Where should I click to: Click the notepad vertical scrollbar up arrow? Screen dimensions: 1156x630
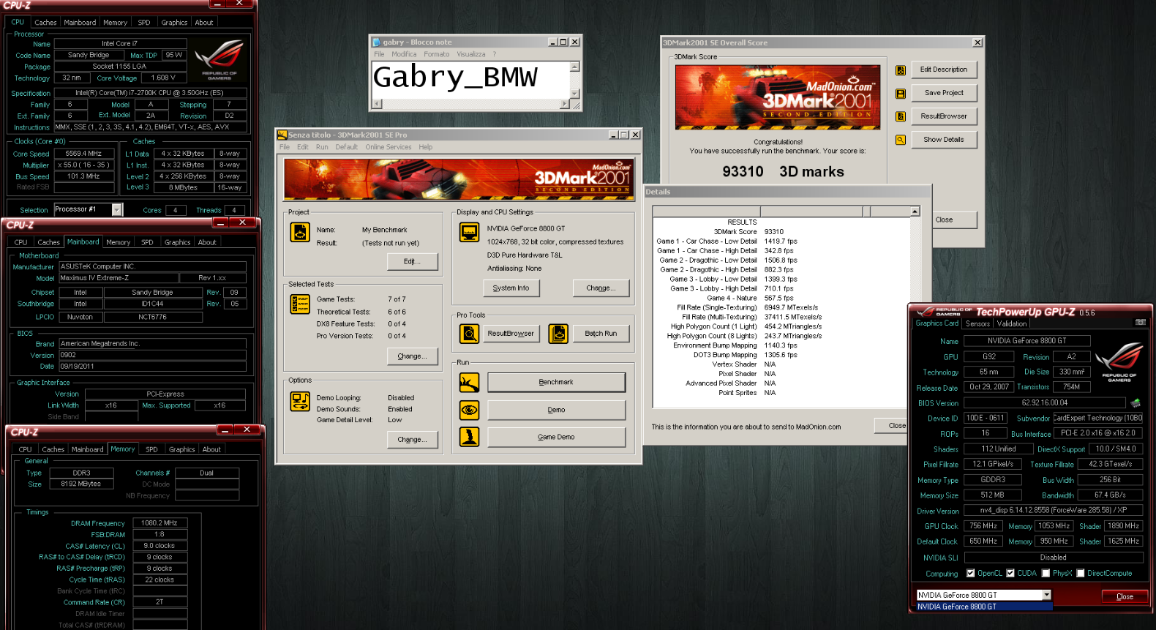pyautogui.click(x=574, y=67)
